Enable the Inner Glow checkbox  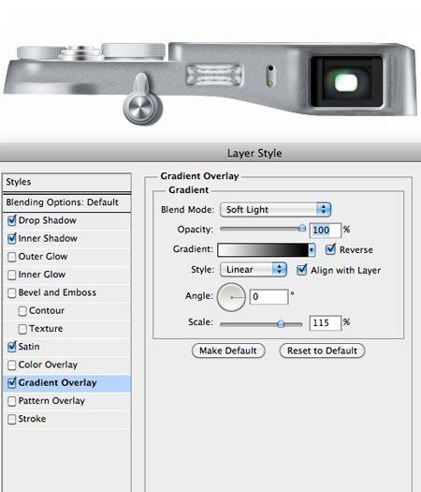[x=12, y=275]
